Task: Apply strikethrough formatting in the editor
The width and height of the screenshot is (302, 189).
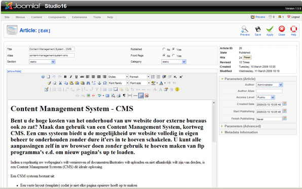Action: click(x=82, y=77)
